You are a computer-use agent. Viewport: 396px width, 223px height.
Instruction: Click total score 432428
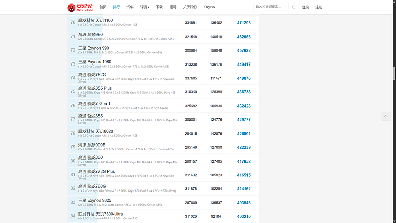pos(244,106)
